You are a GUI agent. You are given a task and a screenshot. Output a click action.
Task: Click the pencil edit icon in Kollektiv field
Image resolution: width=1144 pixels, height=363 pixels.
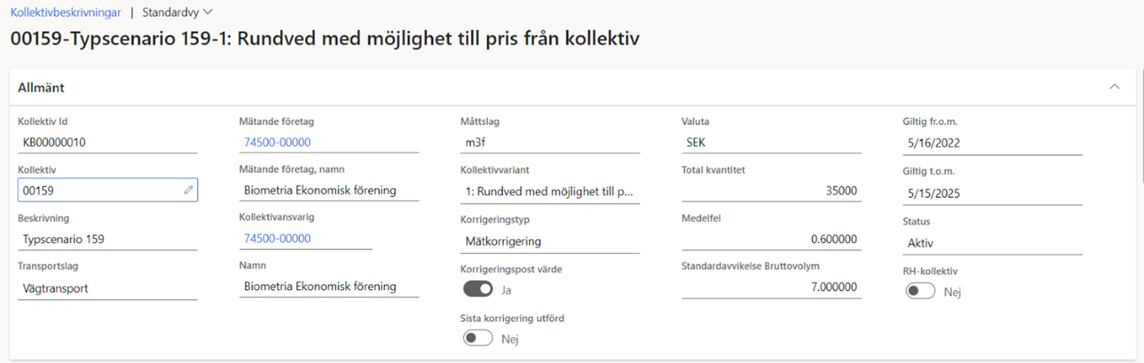188,190
